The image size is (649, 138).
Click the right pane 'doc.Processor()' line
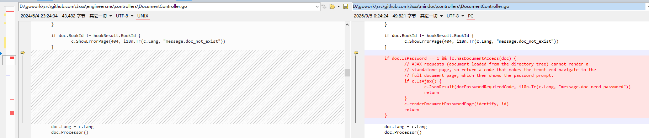tap(403, 132)
